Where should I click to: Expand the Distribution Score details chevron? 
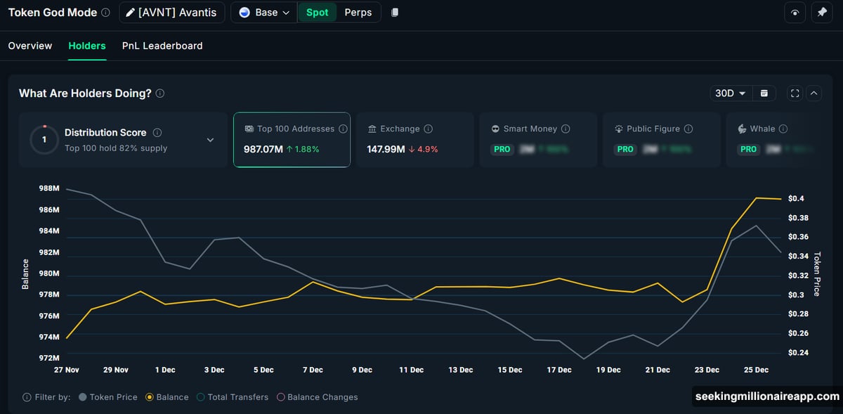(209, 140)
